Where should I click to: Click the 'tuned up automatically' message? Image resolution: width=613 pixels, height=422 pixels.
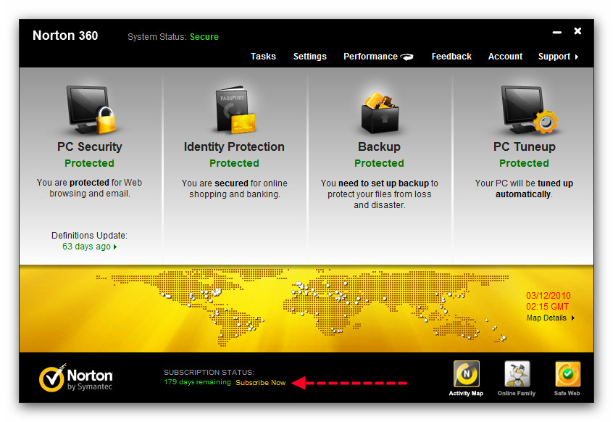click(524, 189)
